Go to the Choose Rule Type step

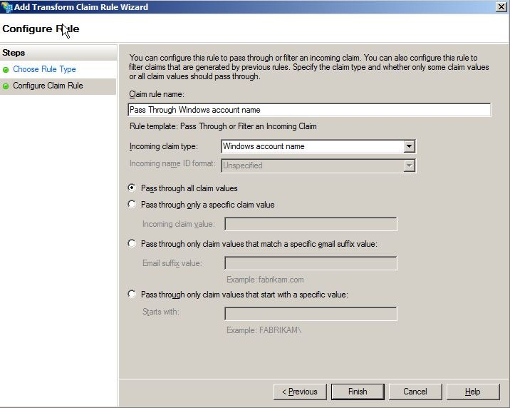[x=44, y=69]
